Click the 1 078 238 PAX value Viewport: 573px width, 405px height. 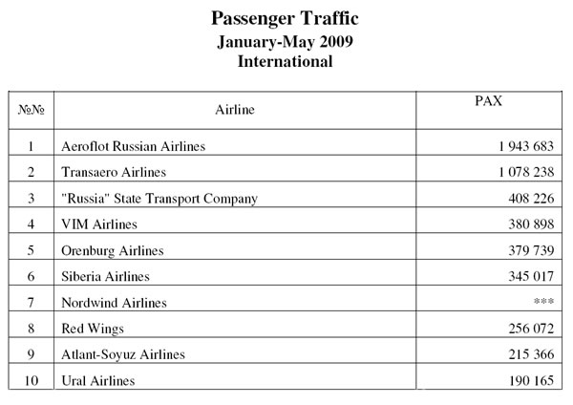(526, 172)
